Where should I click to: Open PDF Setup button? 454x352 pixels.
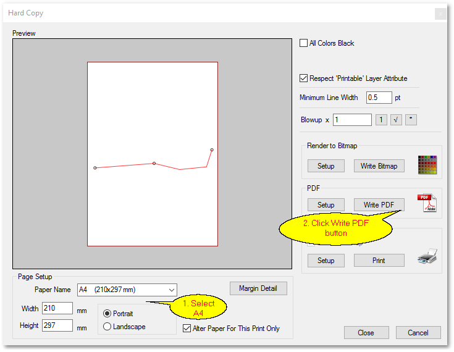tap(326, 205)
